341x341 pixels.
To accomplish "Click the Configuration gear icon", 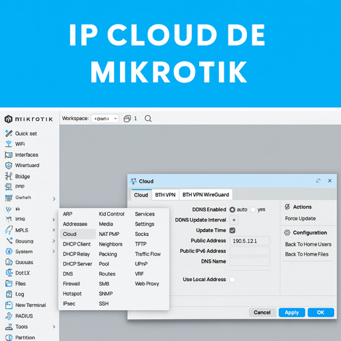I will coord(287,233).
